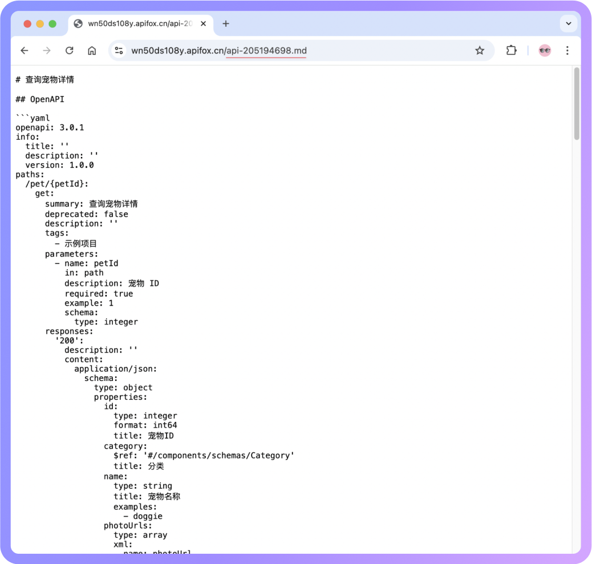
Task: Click the 'title: 宠物名称' line
Action: pos(147,497)
